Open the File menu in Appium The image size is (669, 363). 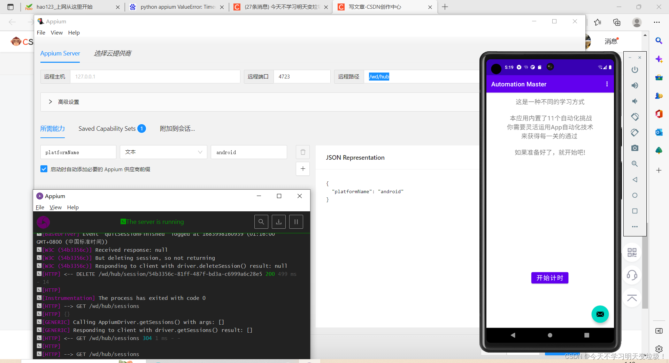pos(41,32)
